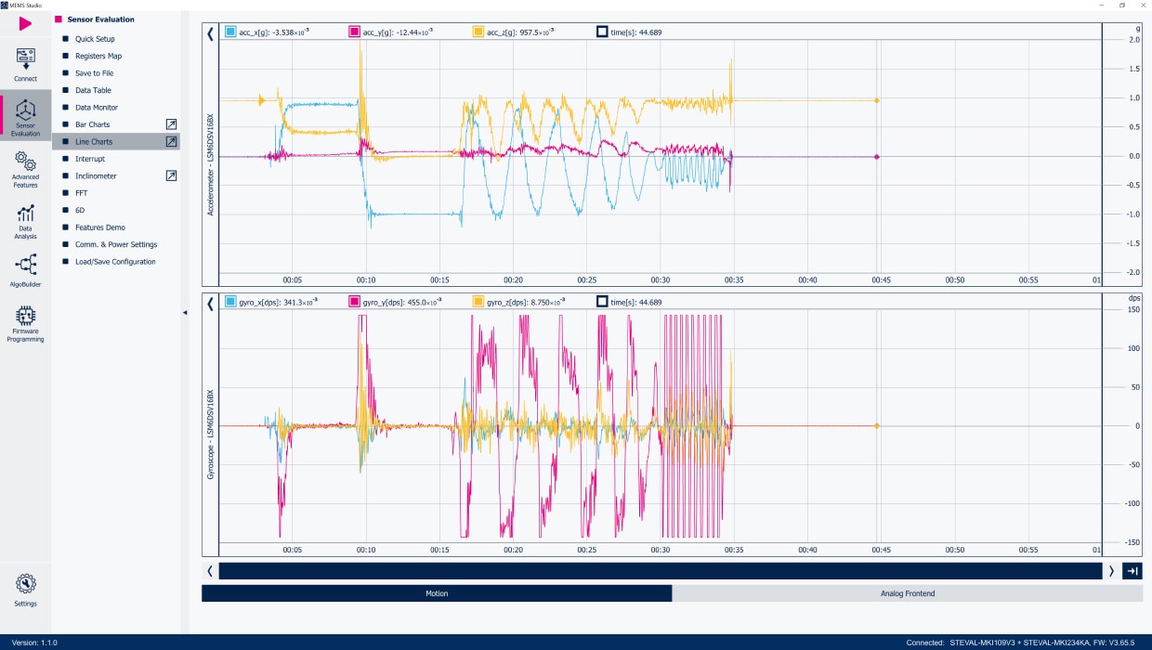Open the Connect panel icon
This screenshot has width=1152, height=650.
(25, 61)
